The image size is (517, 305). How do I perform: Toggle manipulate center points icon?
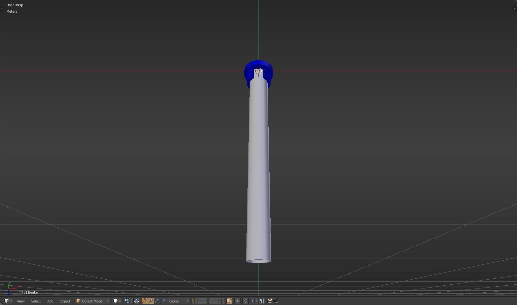137,301
